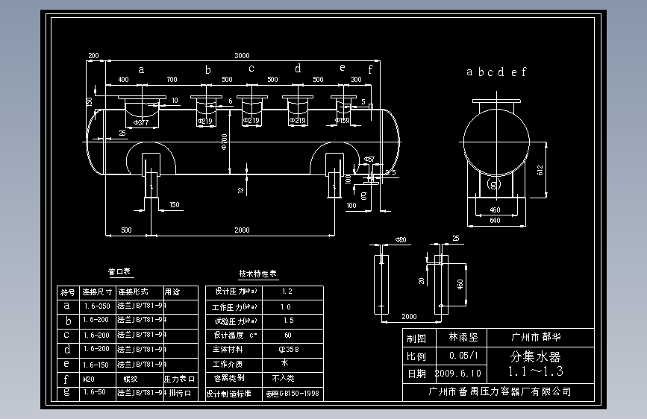Click the Φ20 hole dimension label
The image size is (647, 419).
[401, 239]
